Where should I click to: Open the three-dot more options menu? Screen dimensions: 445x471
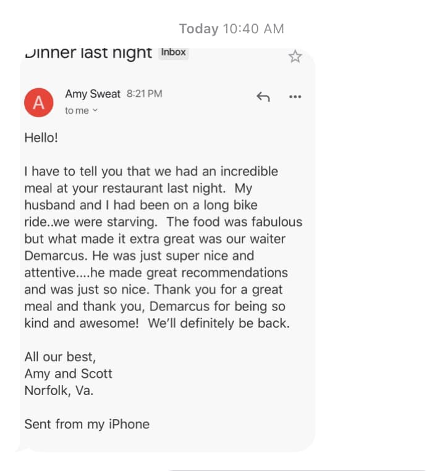[295, 97]
